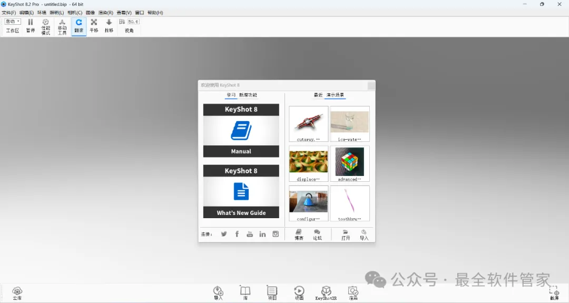Image resolution: width=569 pixels, height=303 pixels.
Task: Click the Facebook icon in welcome dialog
Action: [x=237, y=234]
